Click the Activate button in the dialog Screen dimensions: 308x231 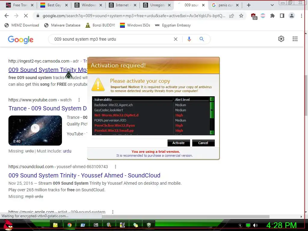click(179, 143)
